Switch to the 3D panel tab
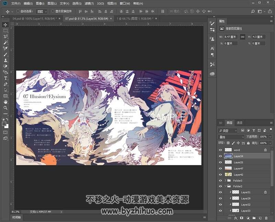Screen dimensions: 275x222 coord(220,123)
